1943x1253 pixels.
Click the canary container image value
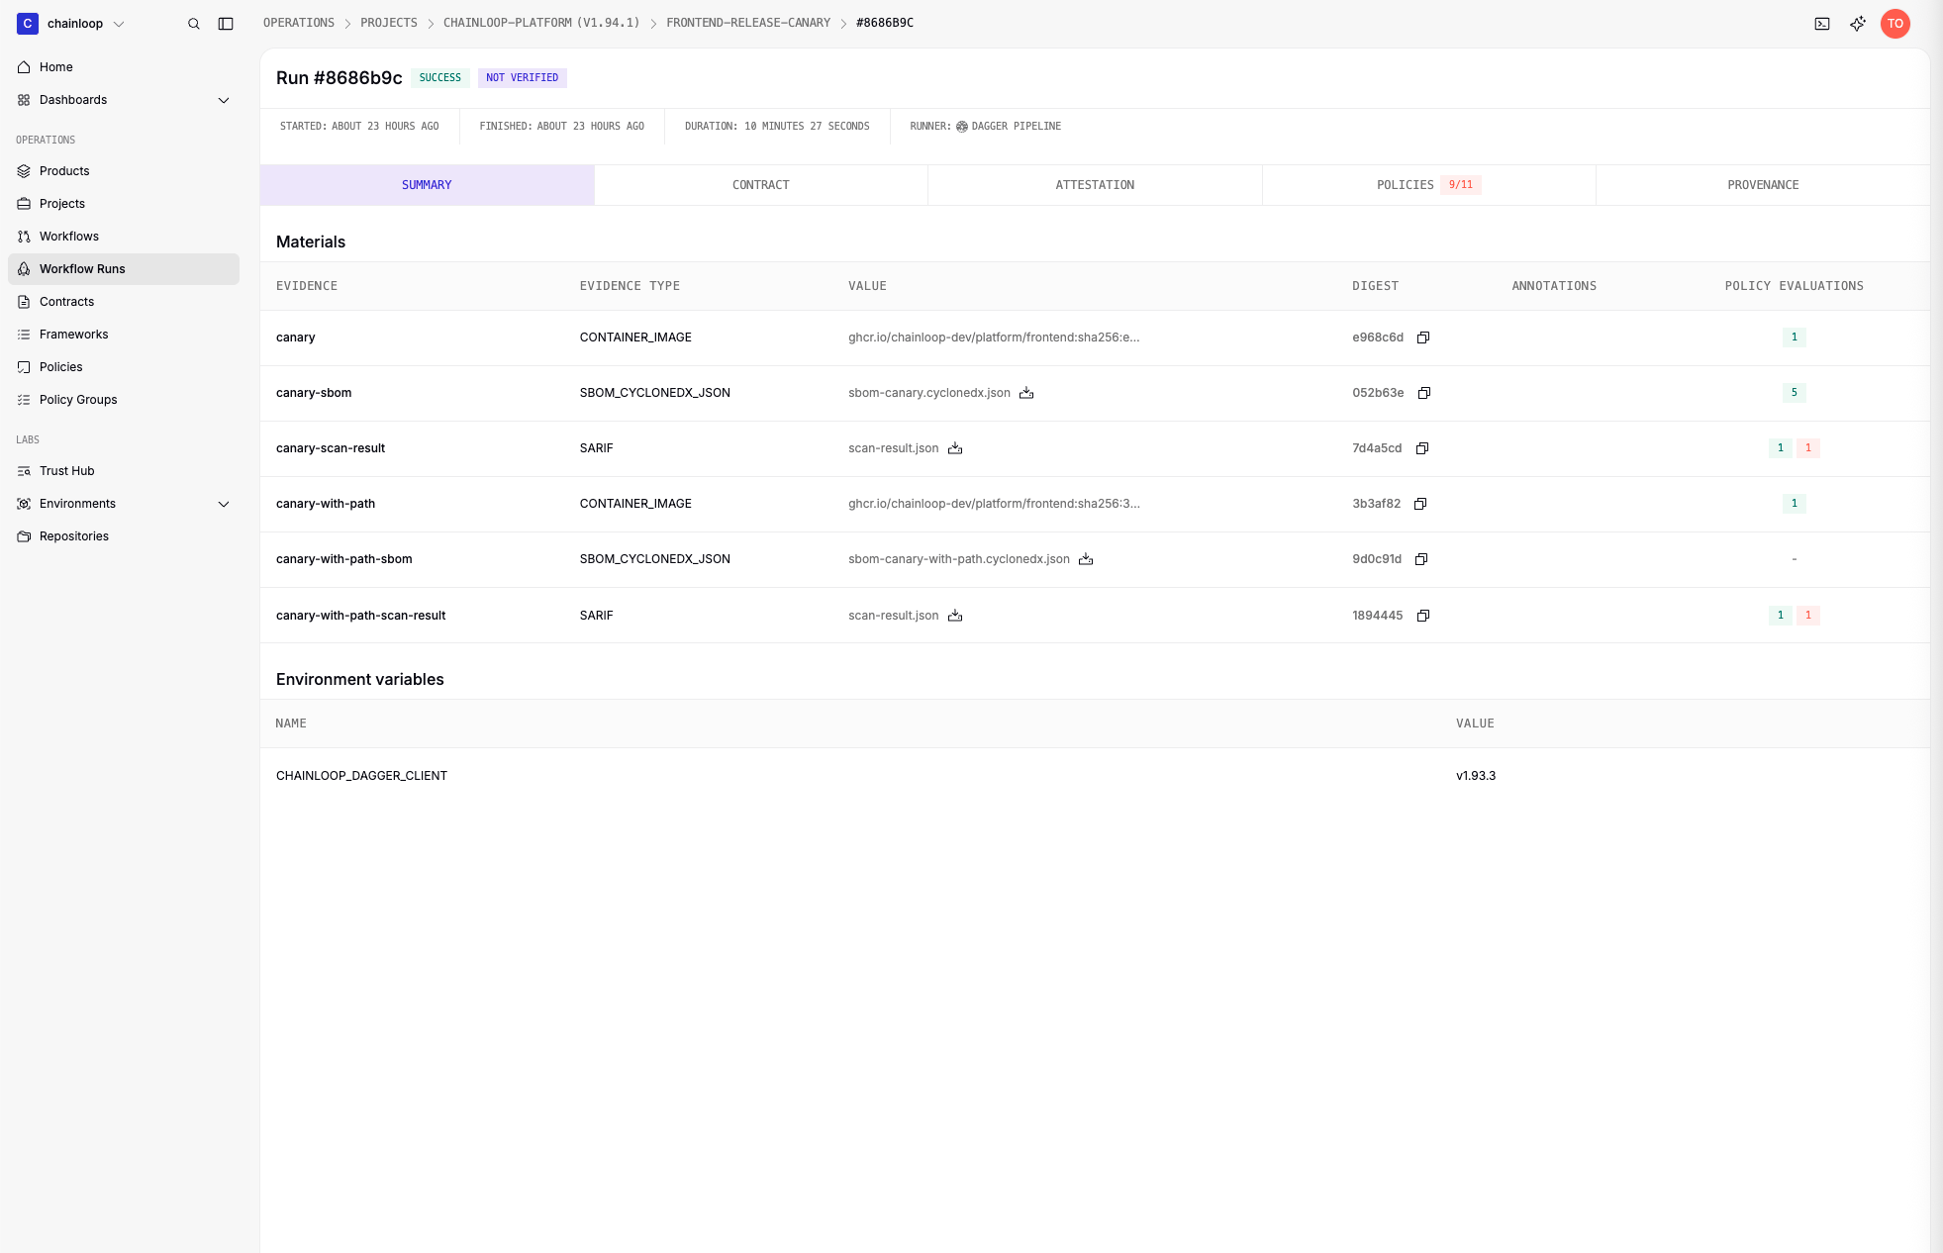(x=994, y=337)
